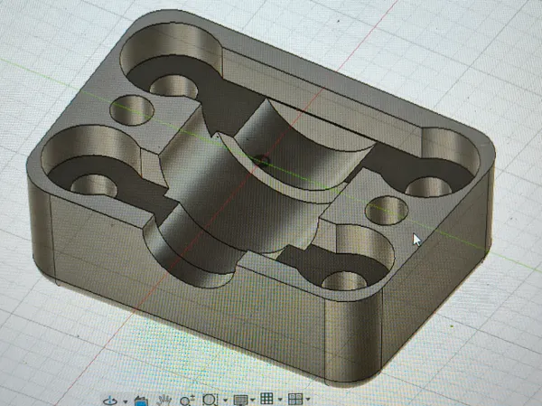This screenshot has width=542, height=406.
Task: Click the Zoom Window fit icon
Action: coord(210,400)
